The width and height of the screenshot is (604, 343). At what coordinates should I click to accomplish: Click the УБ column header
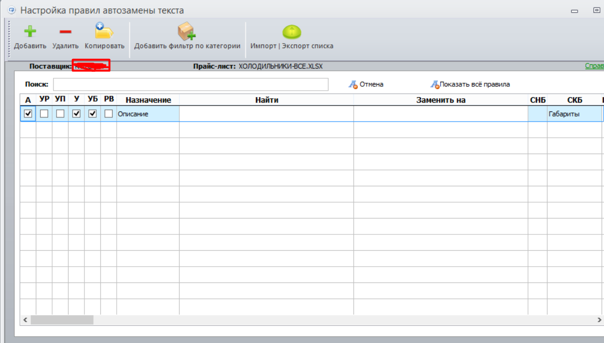click(92, 100)
